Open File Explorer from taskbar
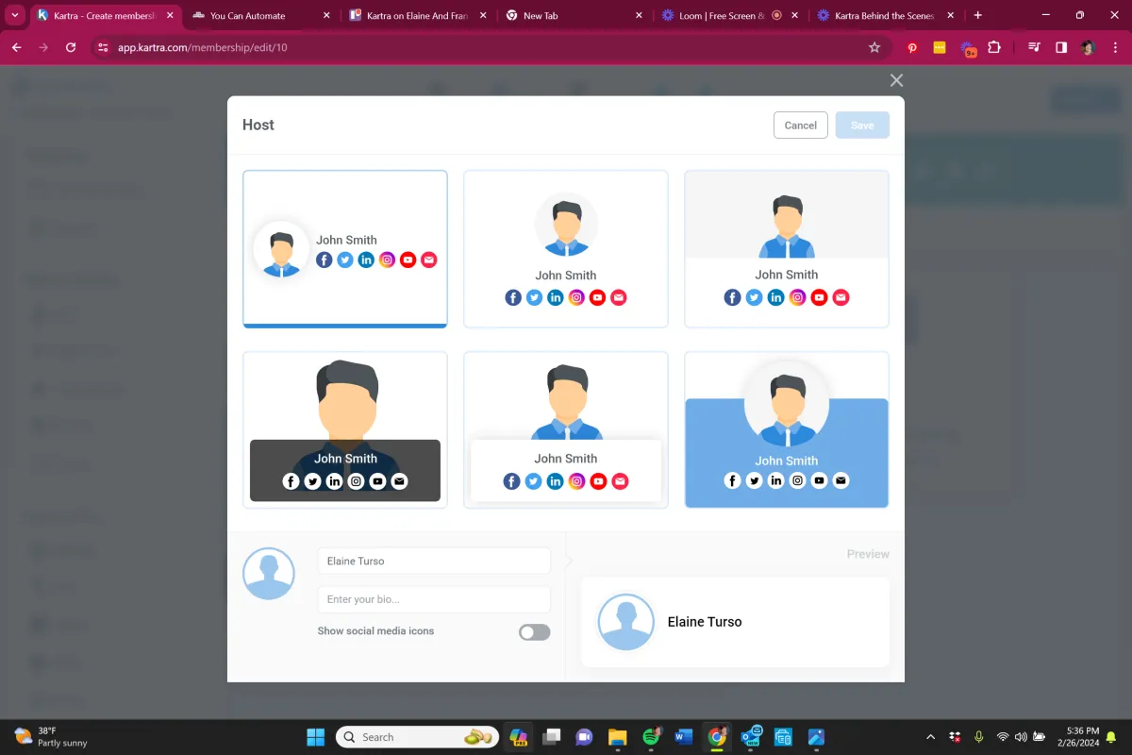This screenshot has width=1132, height=755. 617,737
